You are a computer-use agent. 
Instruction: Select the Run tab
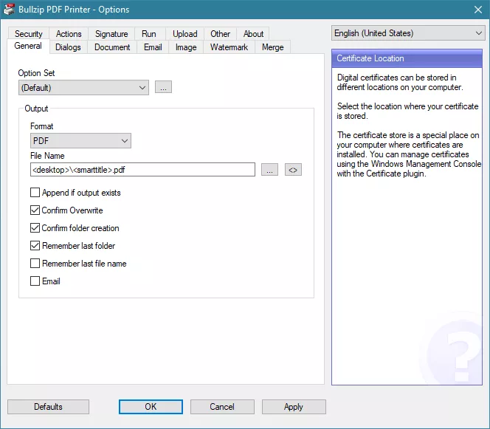coord(149,34)
